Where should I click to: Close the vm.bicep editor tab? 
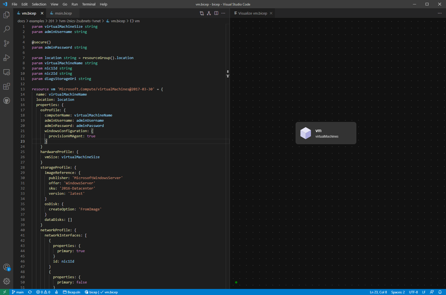point(42,13)
